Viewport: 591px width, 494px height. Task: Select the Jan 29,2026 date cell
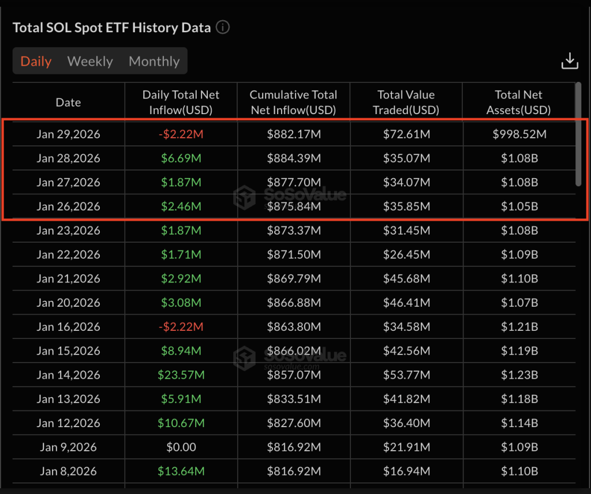pos(68,134)
